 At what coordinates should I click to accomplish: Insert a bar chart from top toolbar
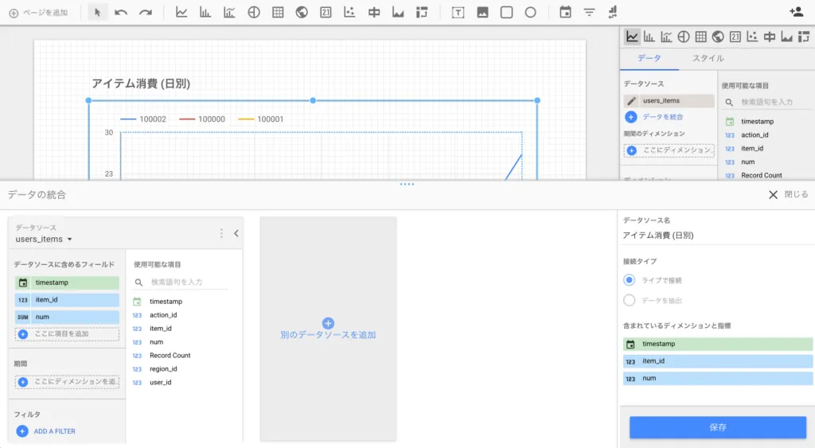point(205,13)
